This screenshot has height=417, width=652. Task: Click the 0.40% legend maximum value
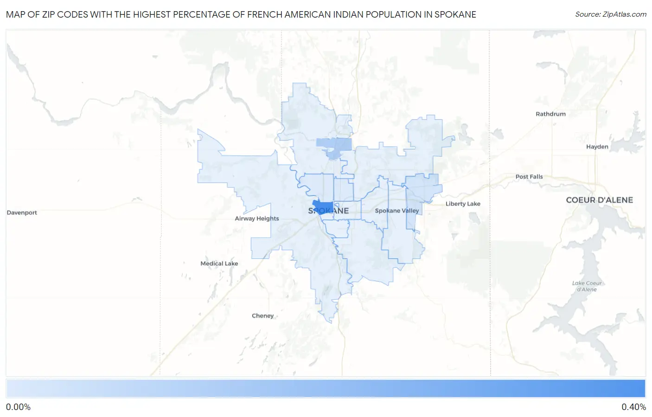point(633,407)
